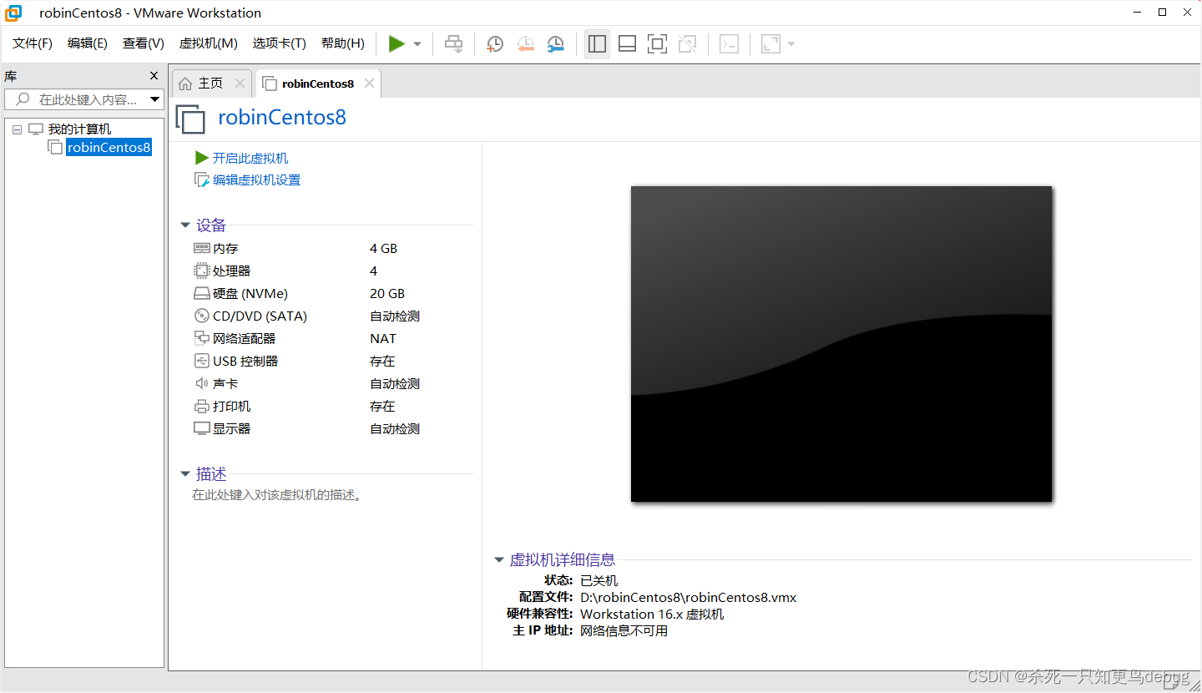This screenshot has width=1202, height=693.
Task: Click the 打印机 printer icon
Action: pyautogui.click(x=202, y=407)
